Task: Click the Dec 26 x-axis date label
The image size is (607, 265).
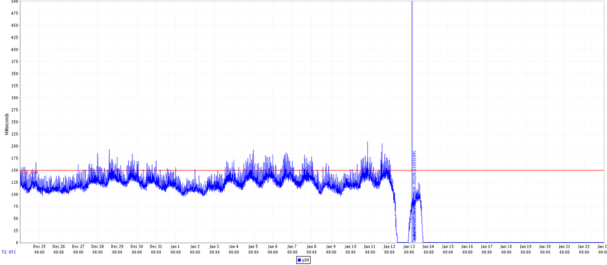Action: tap(59, 246)
